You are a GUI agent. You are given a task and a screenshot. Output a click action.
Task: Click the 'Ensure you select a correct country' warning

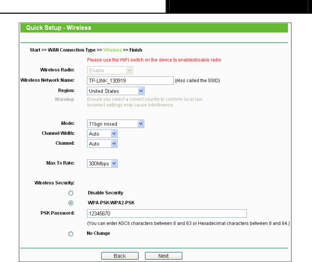pyautogui.click(x=145, y=99)
